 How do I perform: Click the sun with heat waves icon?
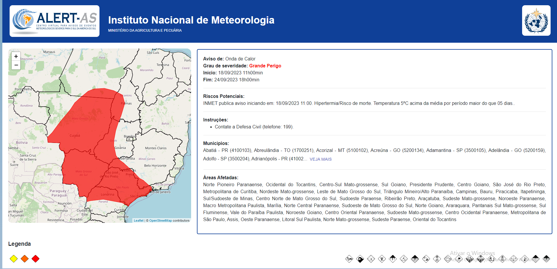502,259
